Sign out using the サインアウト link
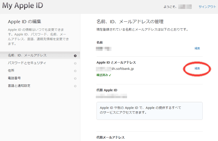Viewport: 218px width, 141px height. click(x=207, y=7)
